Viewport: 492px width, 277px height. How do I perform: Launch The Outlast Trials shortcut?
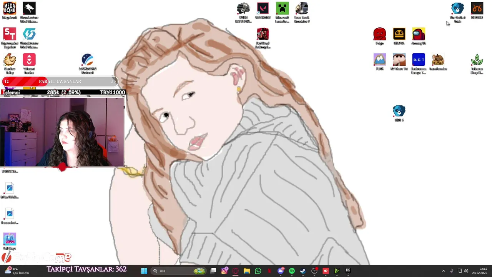point(457,12)
